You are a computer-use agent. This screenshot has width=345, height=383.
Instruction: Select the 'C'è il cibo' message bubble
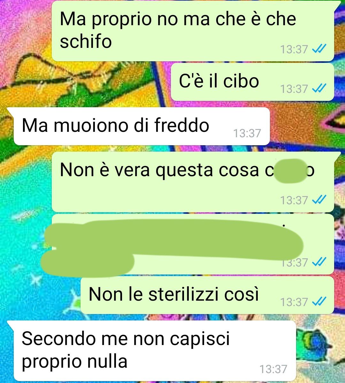tap(252, 82)
